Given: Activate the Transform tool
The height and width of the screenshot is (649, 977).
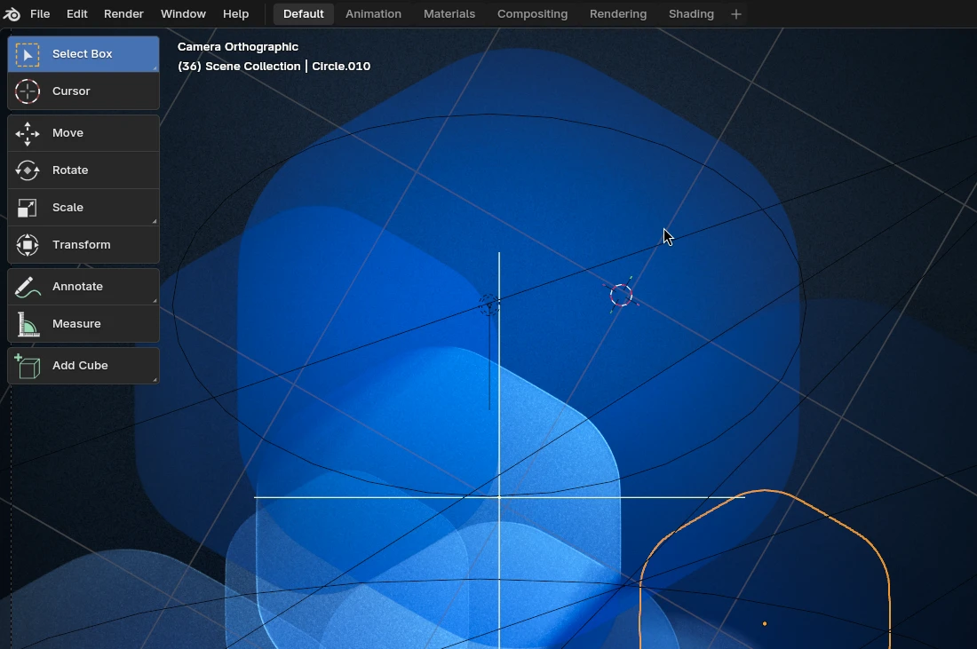Looking at the screenshot, I should [82, 244].
